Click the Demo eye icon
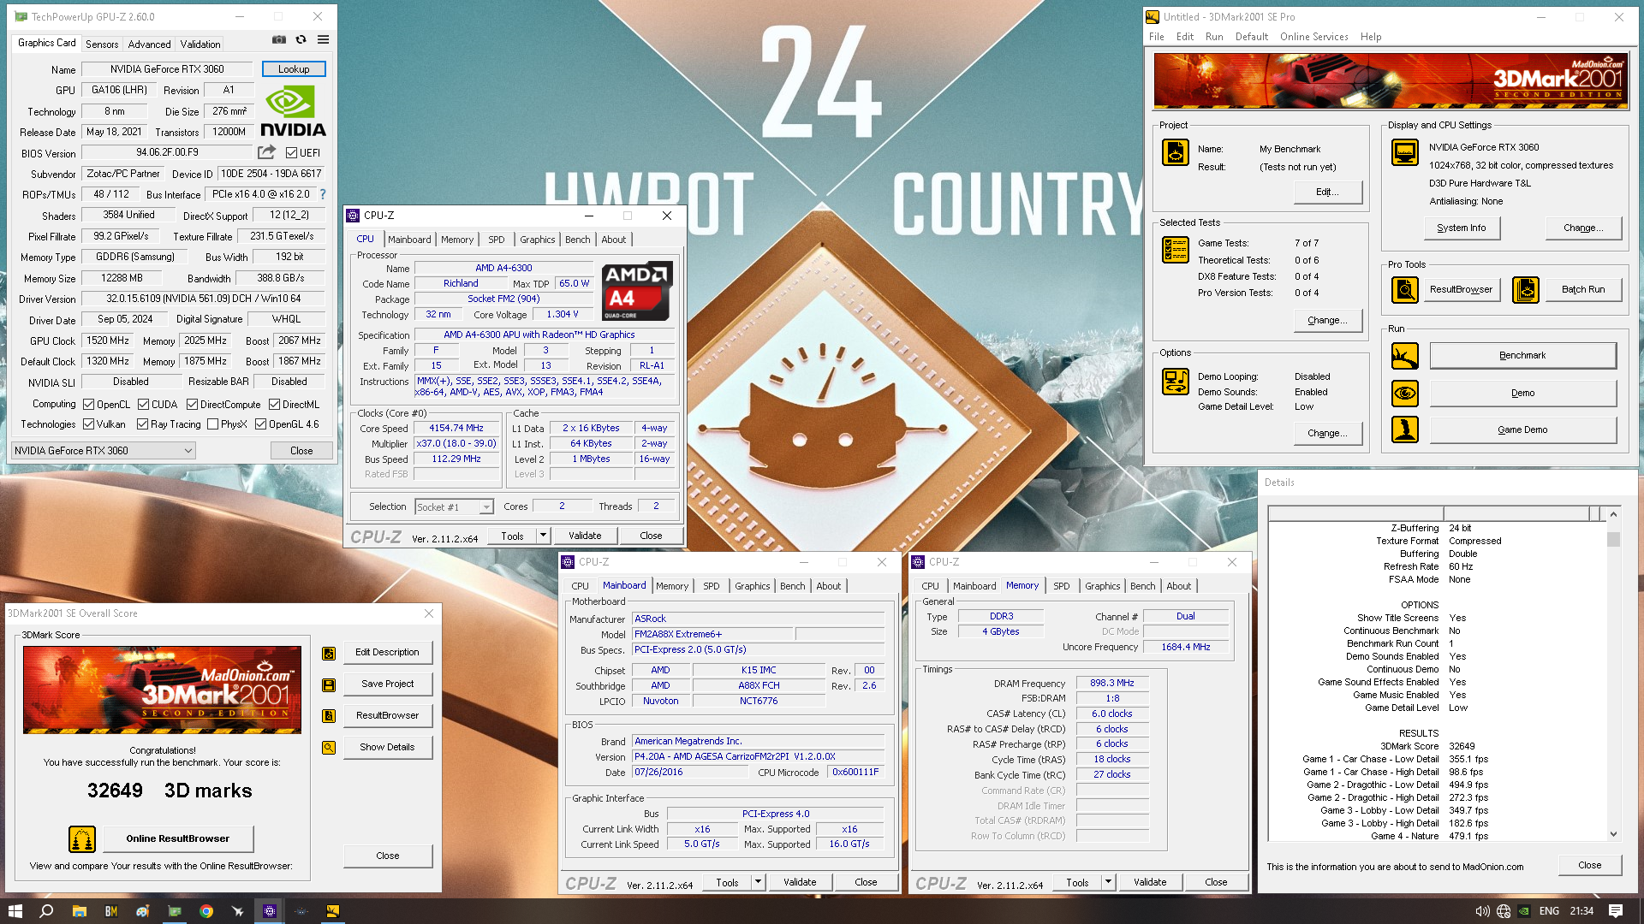This screenshot has height=924, width=1644. click(1405, 393)
